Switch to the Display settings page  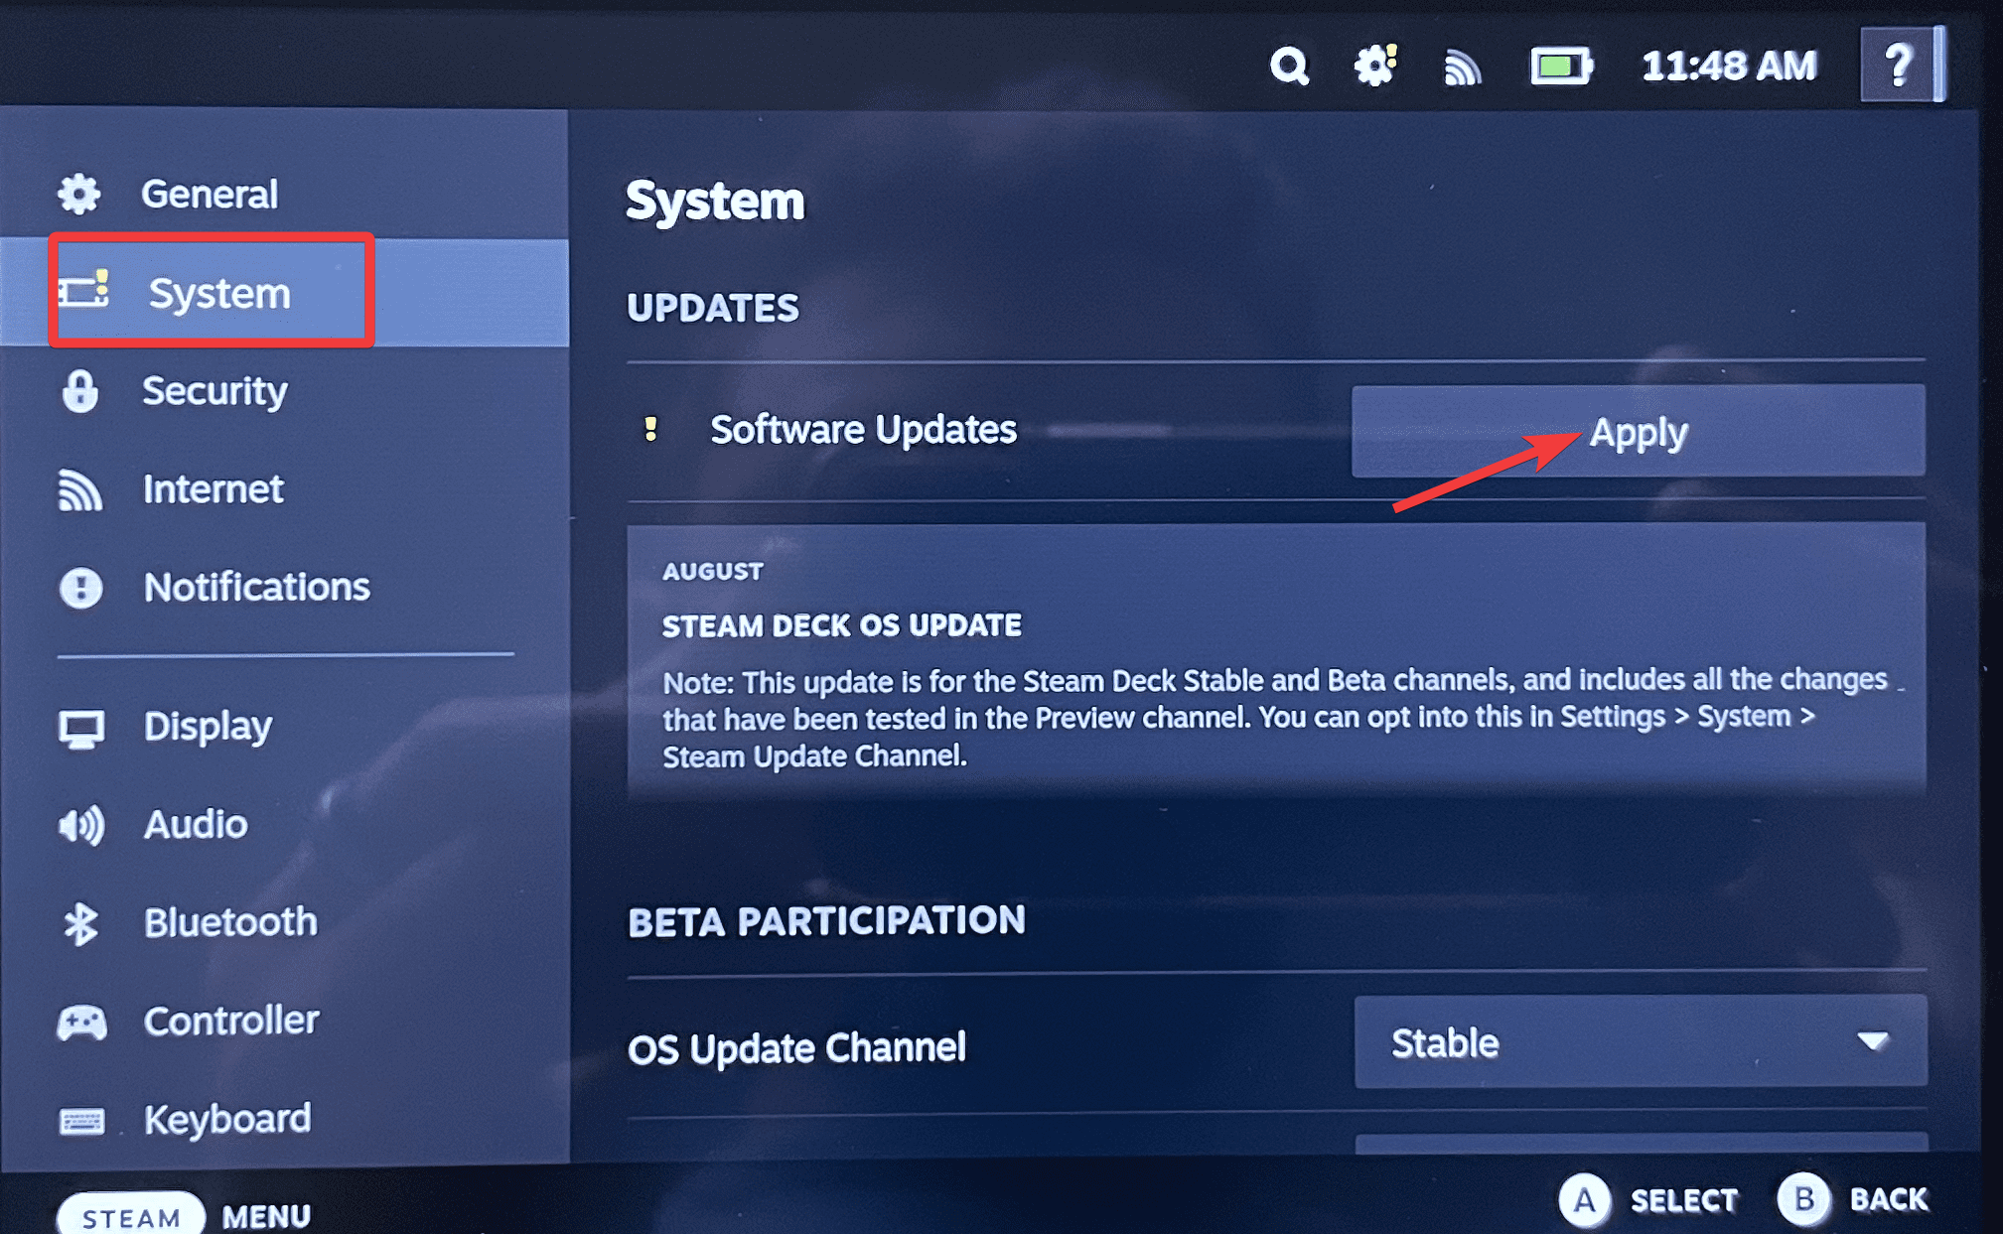[x=207, y=727]
